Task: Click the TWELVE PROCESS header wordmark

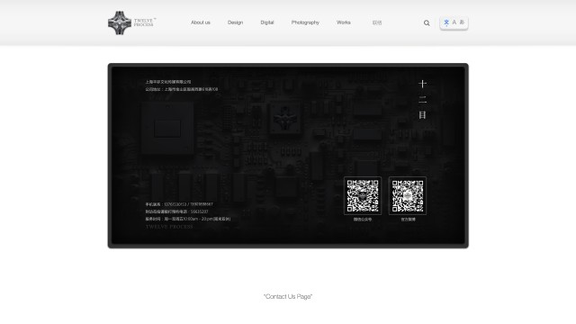Action: [145, 22]
